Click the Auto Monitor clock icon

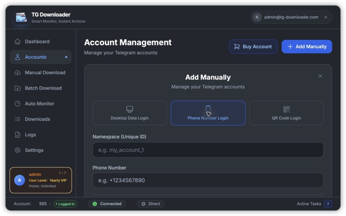(x=18, y=104)
